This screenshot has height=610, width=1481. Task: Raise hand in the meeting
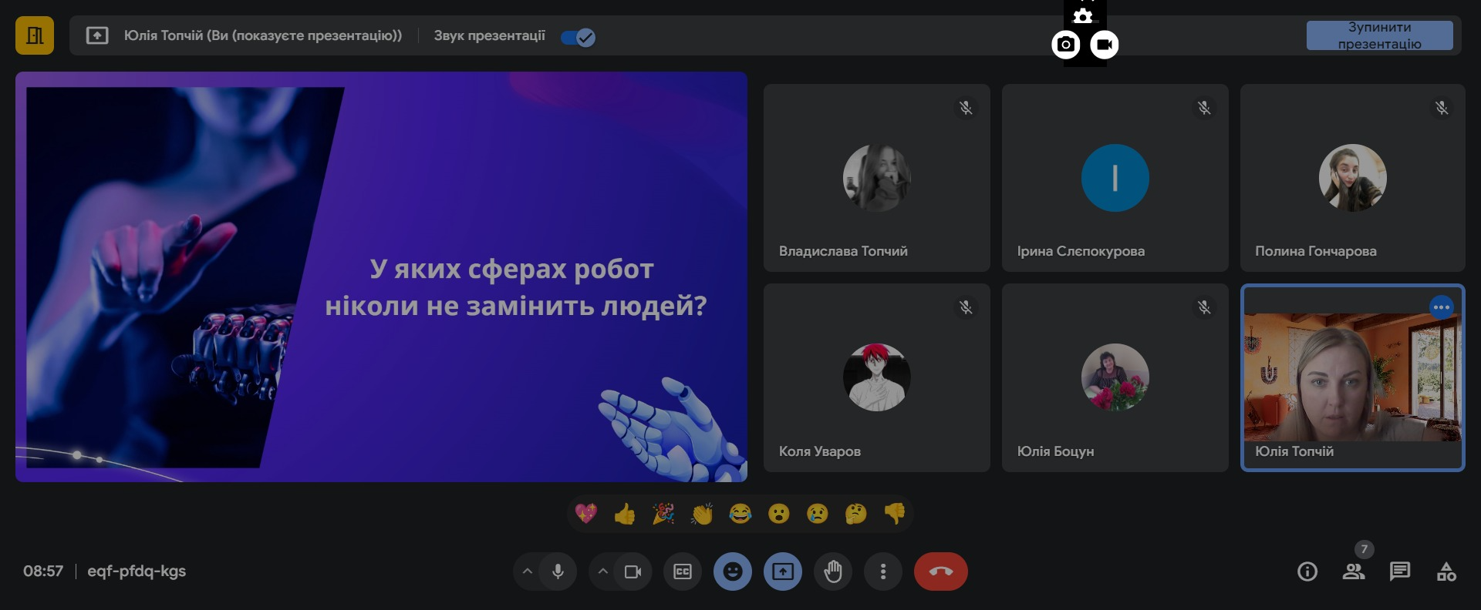833,571
